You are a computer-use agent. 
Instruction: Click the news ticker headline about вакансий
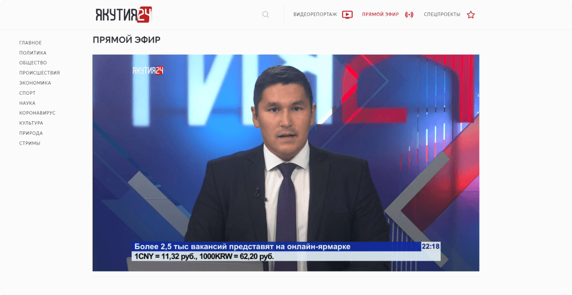(242, 246)
